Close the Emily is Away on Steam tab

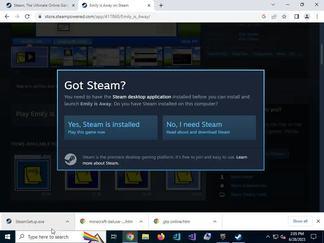(x=149, y=5)
